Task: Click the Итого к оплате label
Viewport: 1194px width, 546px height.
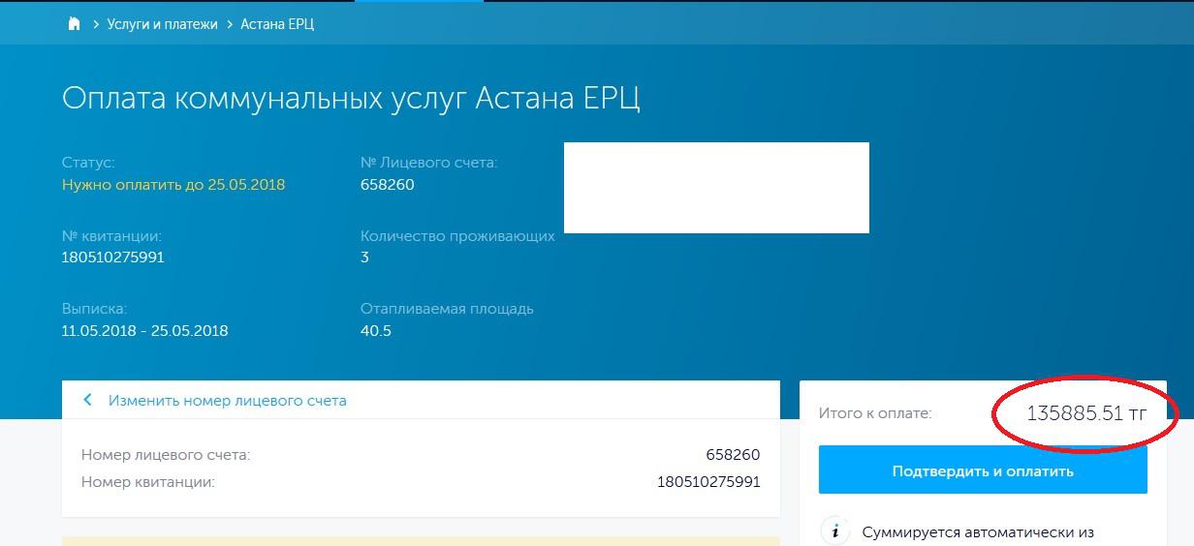Action: 874,413
